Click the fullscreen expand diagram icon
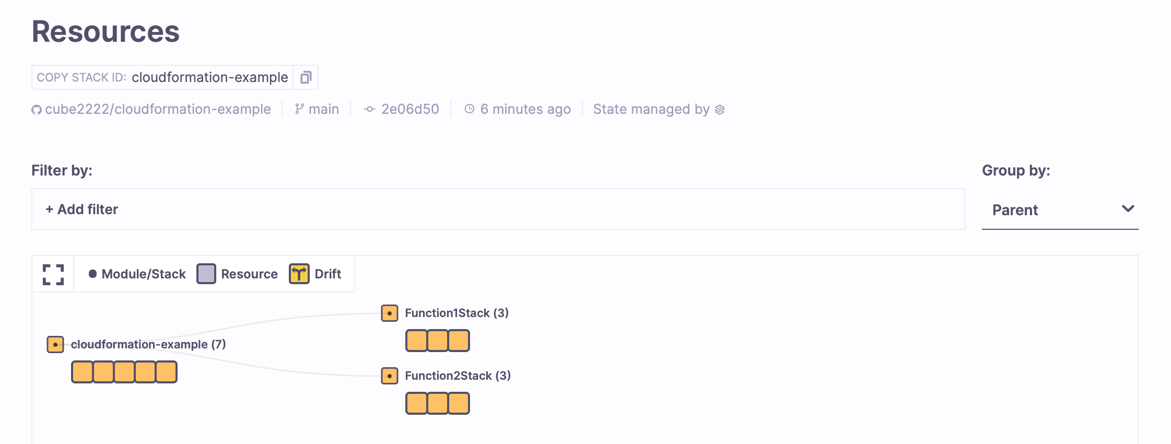Image resolution: width=1171 pixels, height=444 pixels. [x=53, y=274]
